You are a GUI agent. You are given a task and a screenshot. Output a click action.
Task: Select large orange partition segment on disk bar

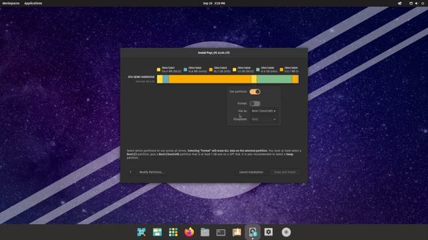210,79
